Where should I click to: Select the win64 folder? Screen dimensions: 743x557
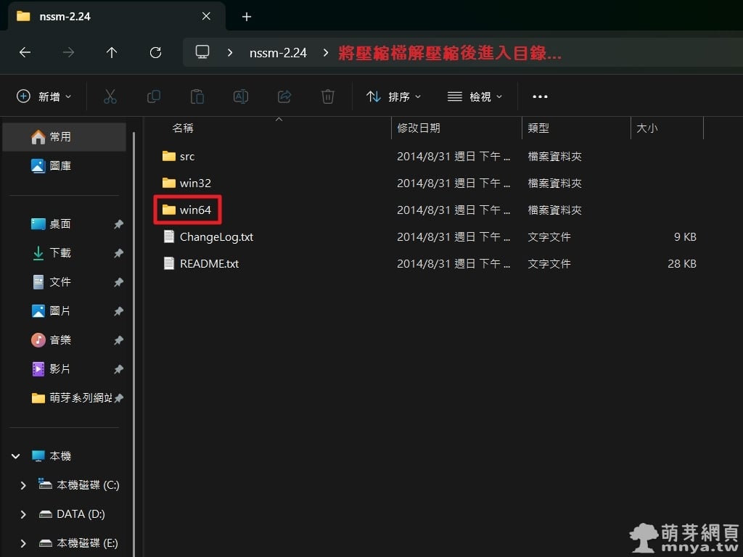coord(194,210)
